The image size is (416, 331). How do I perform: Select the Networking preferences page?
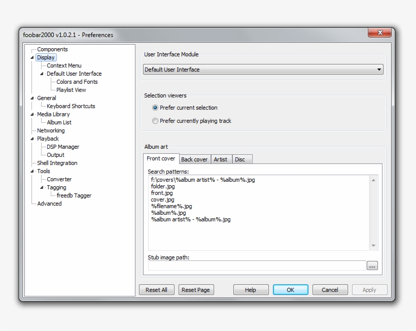tap(50, 130)
